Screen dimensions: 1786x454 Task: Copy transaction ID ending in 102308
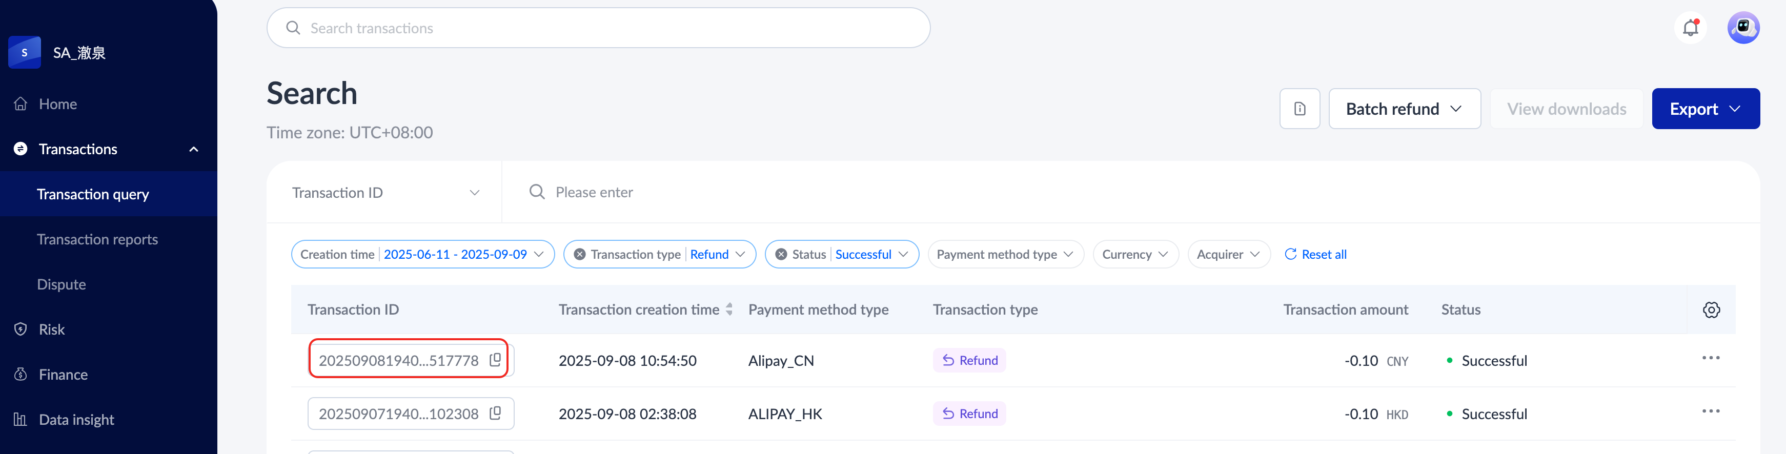click(x=495, y=413)
